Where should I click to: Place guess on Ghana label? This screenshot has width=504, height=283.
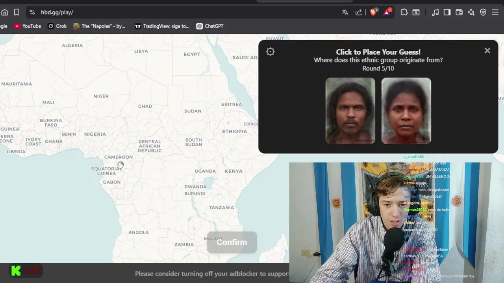[54, 141]
